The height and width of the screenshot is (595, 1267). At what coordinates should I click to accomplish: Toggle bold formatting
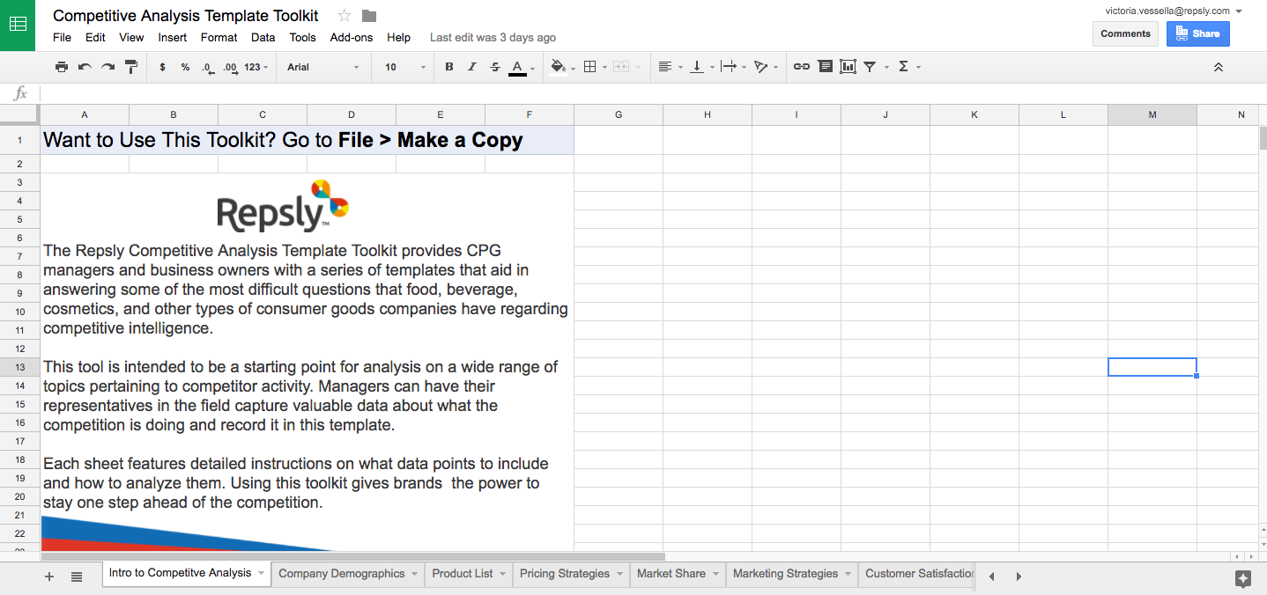[x=449, y=67]
